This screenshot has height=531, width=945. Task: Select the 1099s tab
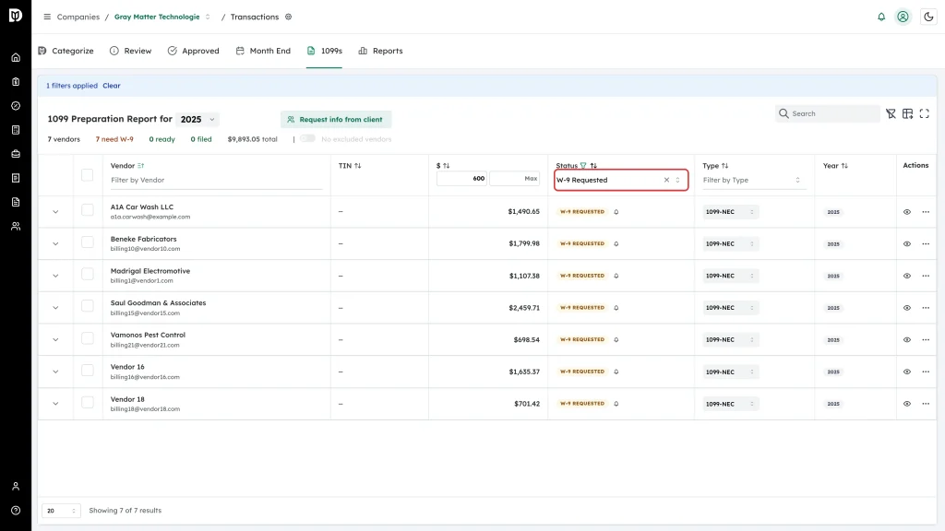[324, 52]
